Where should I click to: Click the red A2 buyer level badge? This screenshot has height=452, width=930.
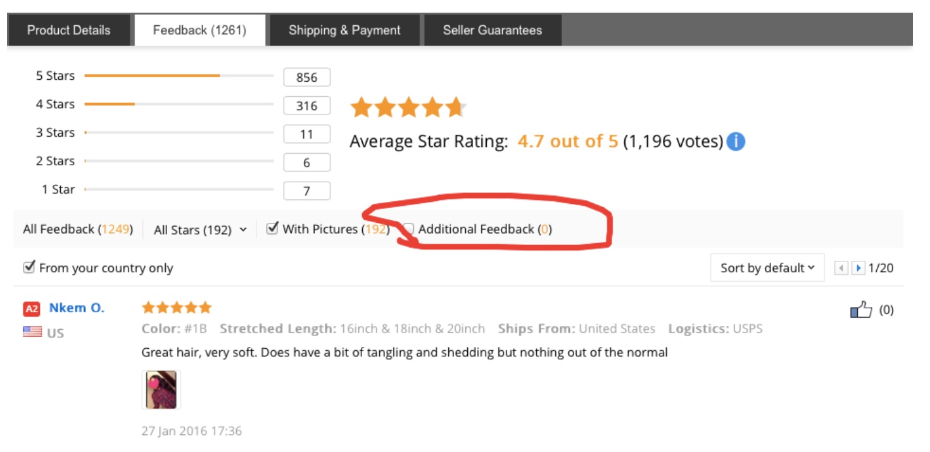pos(32,309)
